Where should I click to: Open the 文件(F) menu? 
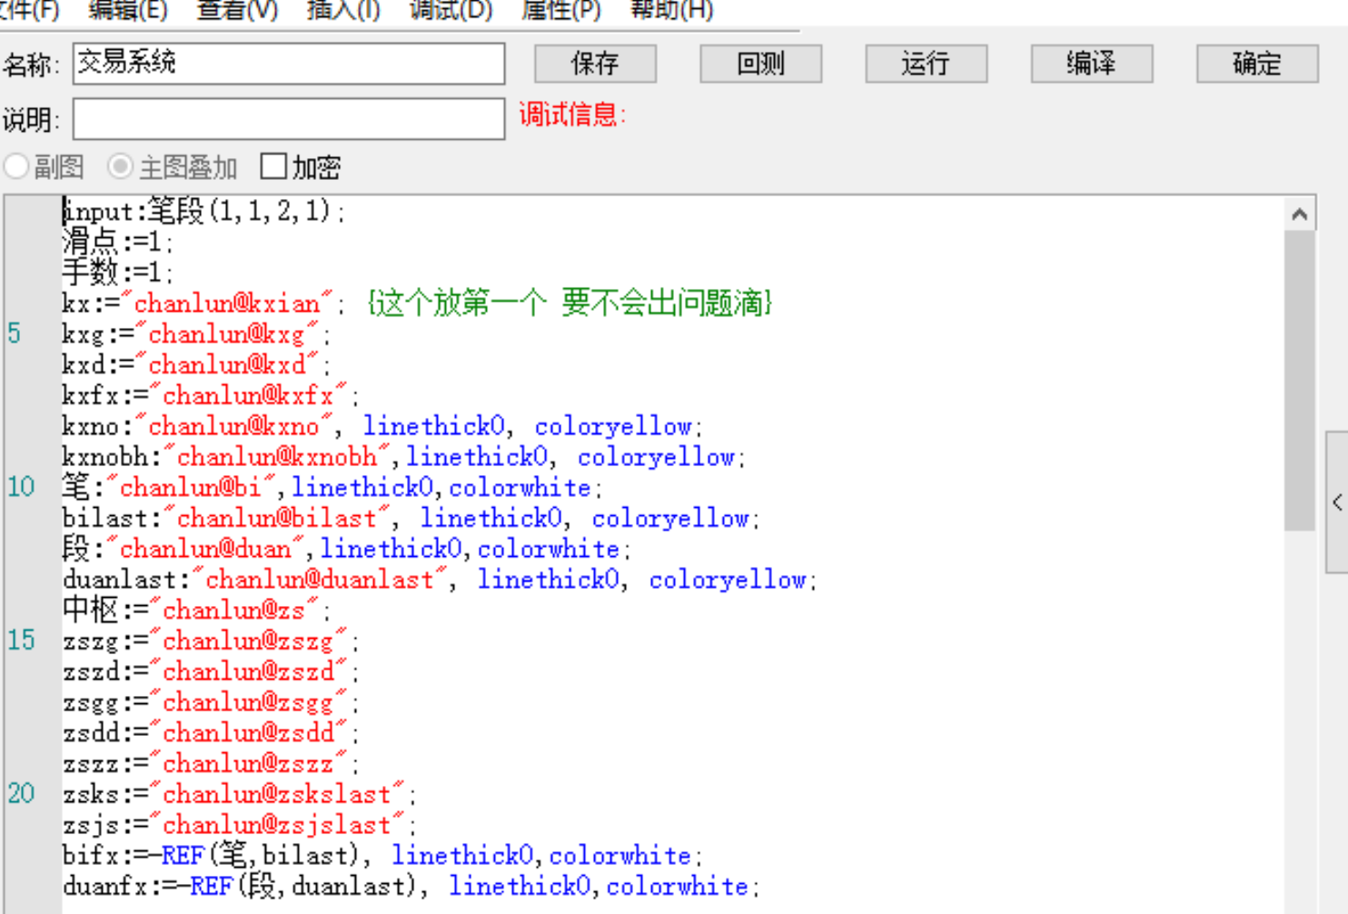click(27, 10)
